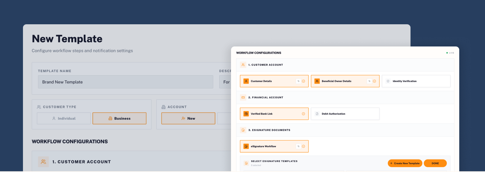This screenshot has height=172, width=485.
Task: Click the 'TEMPLATE NAME' field label
Action: [x=55, y=71]
